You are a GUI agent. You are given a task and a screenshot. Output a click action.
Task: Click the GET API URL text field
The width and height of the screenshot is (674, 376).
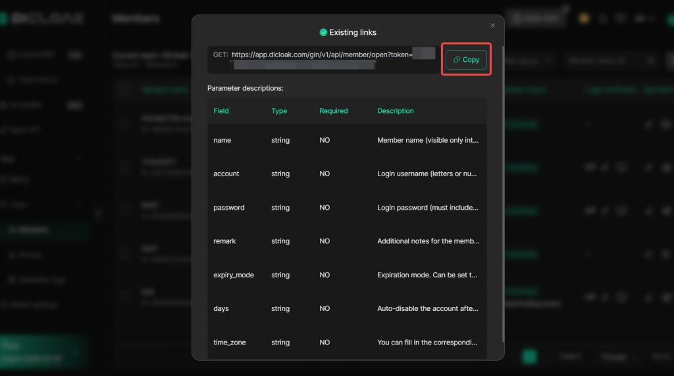tap(323, 59)
